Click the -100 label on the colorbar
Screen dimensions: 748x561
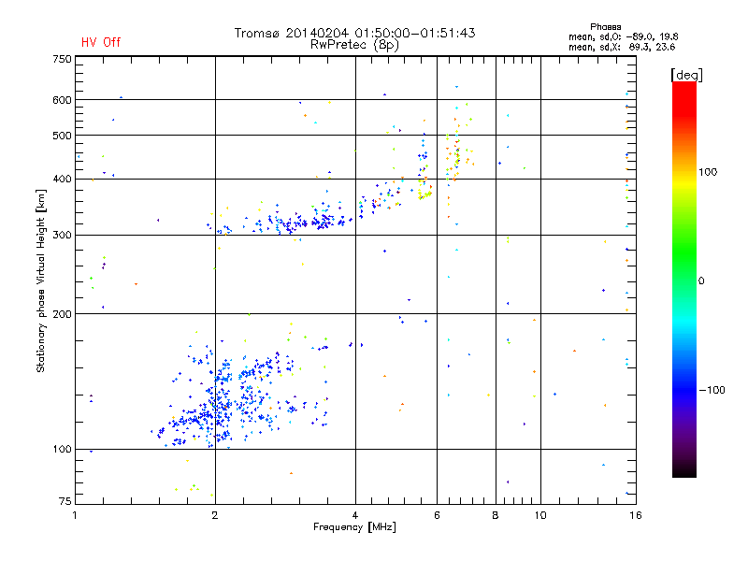pos(712,390)
